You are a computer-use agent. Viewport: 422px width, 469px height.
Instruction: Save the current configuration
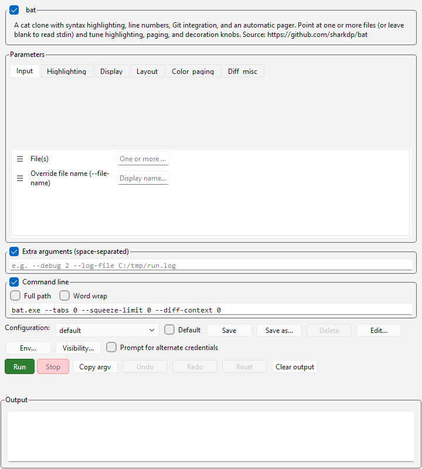click(229, 330)
